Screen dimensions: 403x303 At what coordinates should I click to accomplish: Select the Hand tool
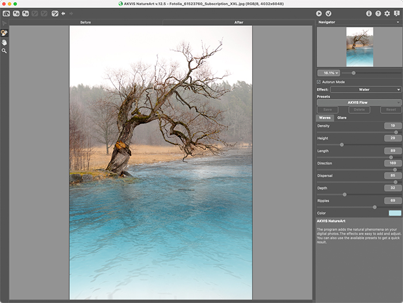tap(5, 42)
